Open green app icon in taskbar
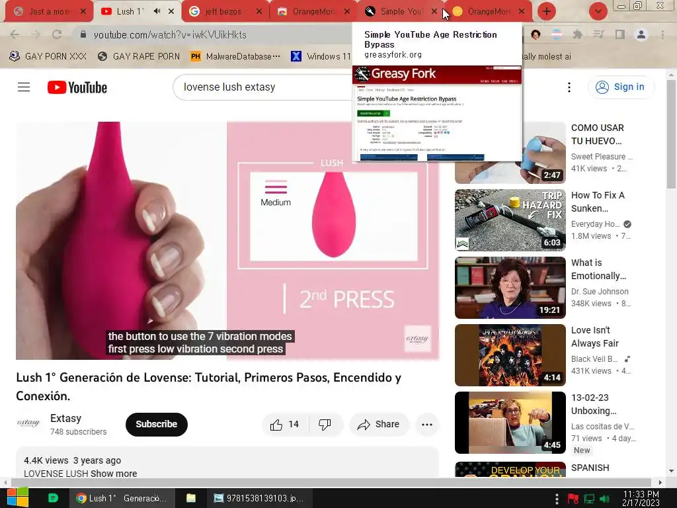677x508 pixels. pos(53,498)
